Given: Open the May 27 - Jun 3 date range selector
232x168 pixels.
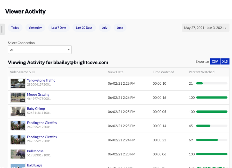Looking at the screenshot, I should (205, 28).
